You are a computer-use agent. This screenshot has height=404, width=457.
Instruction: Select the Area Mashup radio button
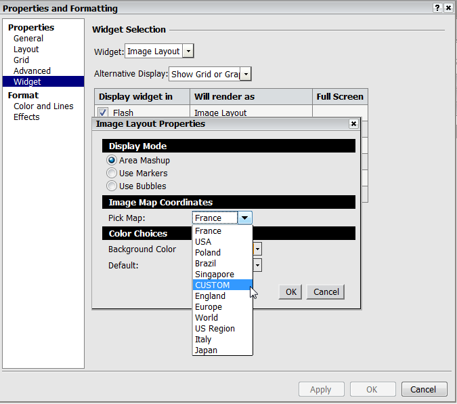click(111, 160)
